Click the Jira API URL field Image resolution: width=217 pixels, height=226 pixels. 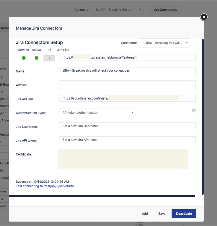click(127, 98)
